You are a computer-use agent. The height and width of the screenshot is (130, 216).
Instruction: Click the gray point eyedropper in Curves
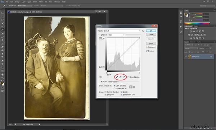(x=120, y=77)
